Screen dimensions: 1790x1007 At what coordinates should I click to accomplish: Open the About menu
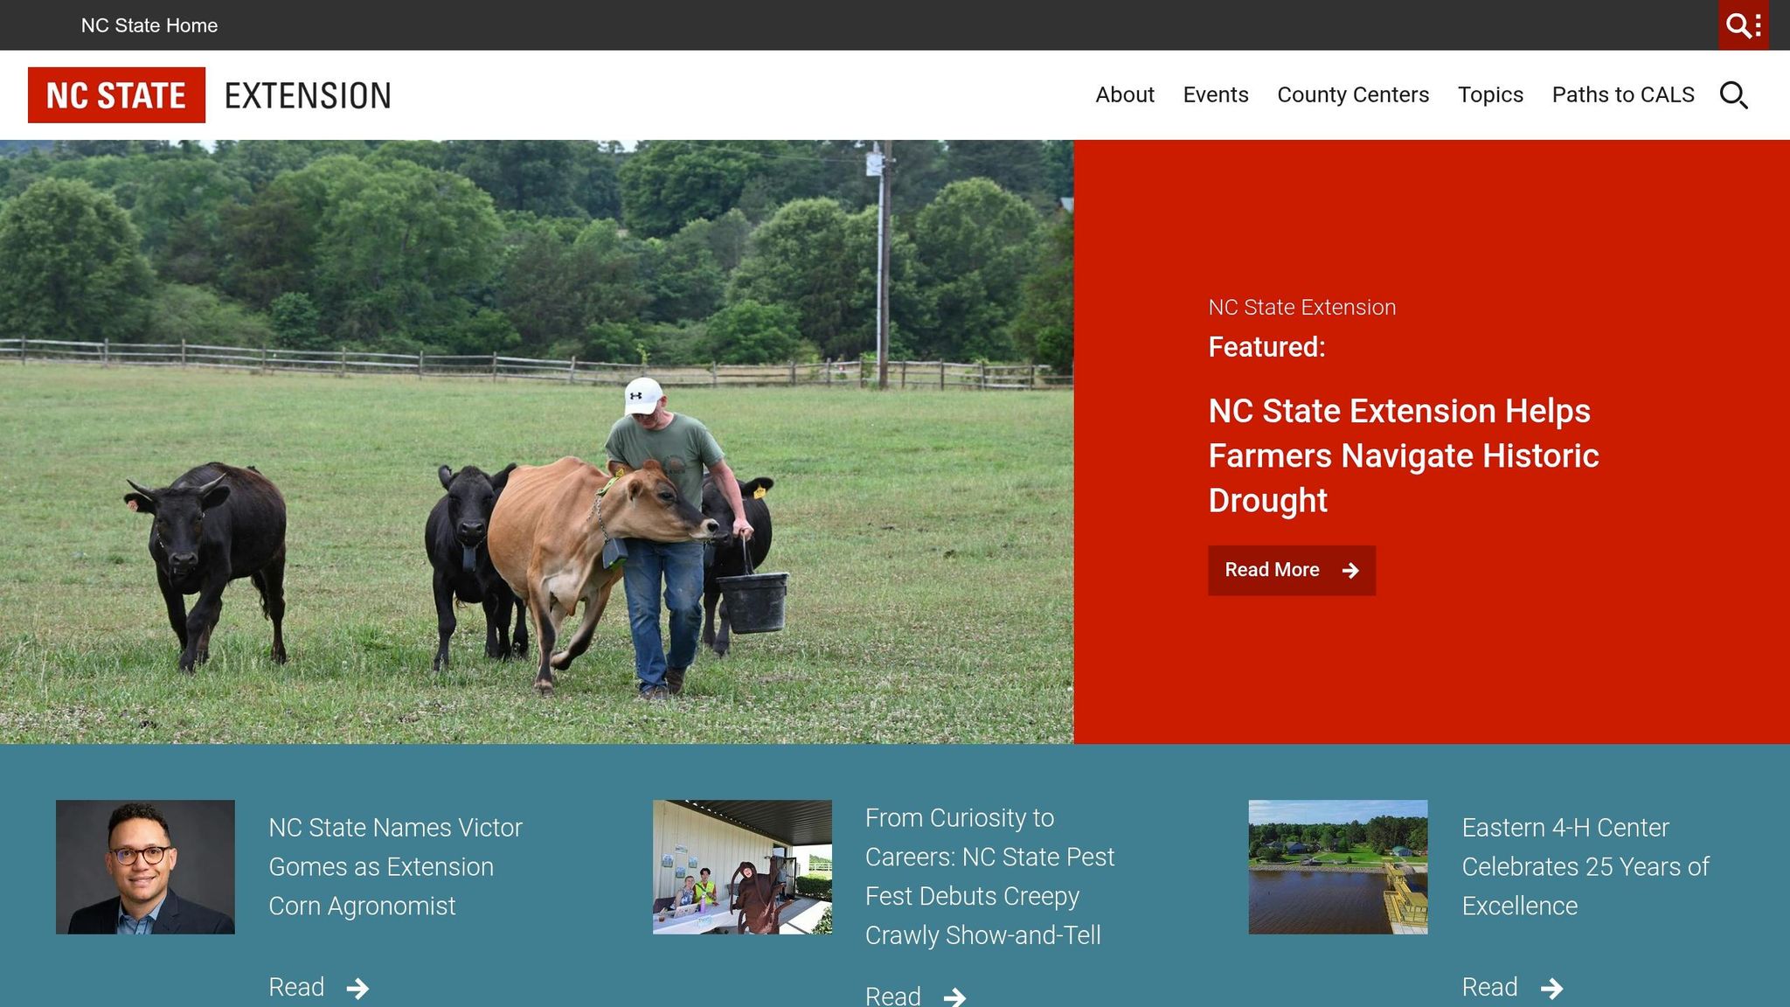pos(1125,94)
